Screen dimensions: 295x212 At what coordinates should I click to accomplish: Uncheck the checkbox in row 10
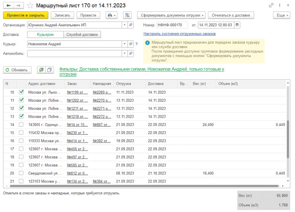(21, 92)
